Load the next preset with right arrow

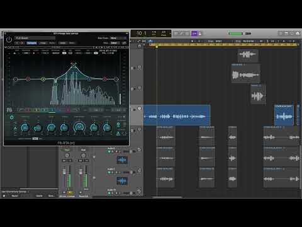[23, 43]
